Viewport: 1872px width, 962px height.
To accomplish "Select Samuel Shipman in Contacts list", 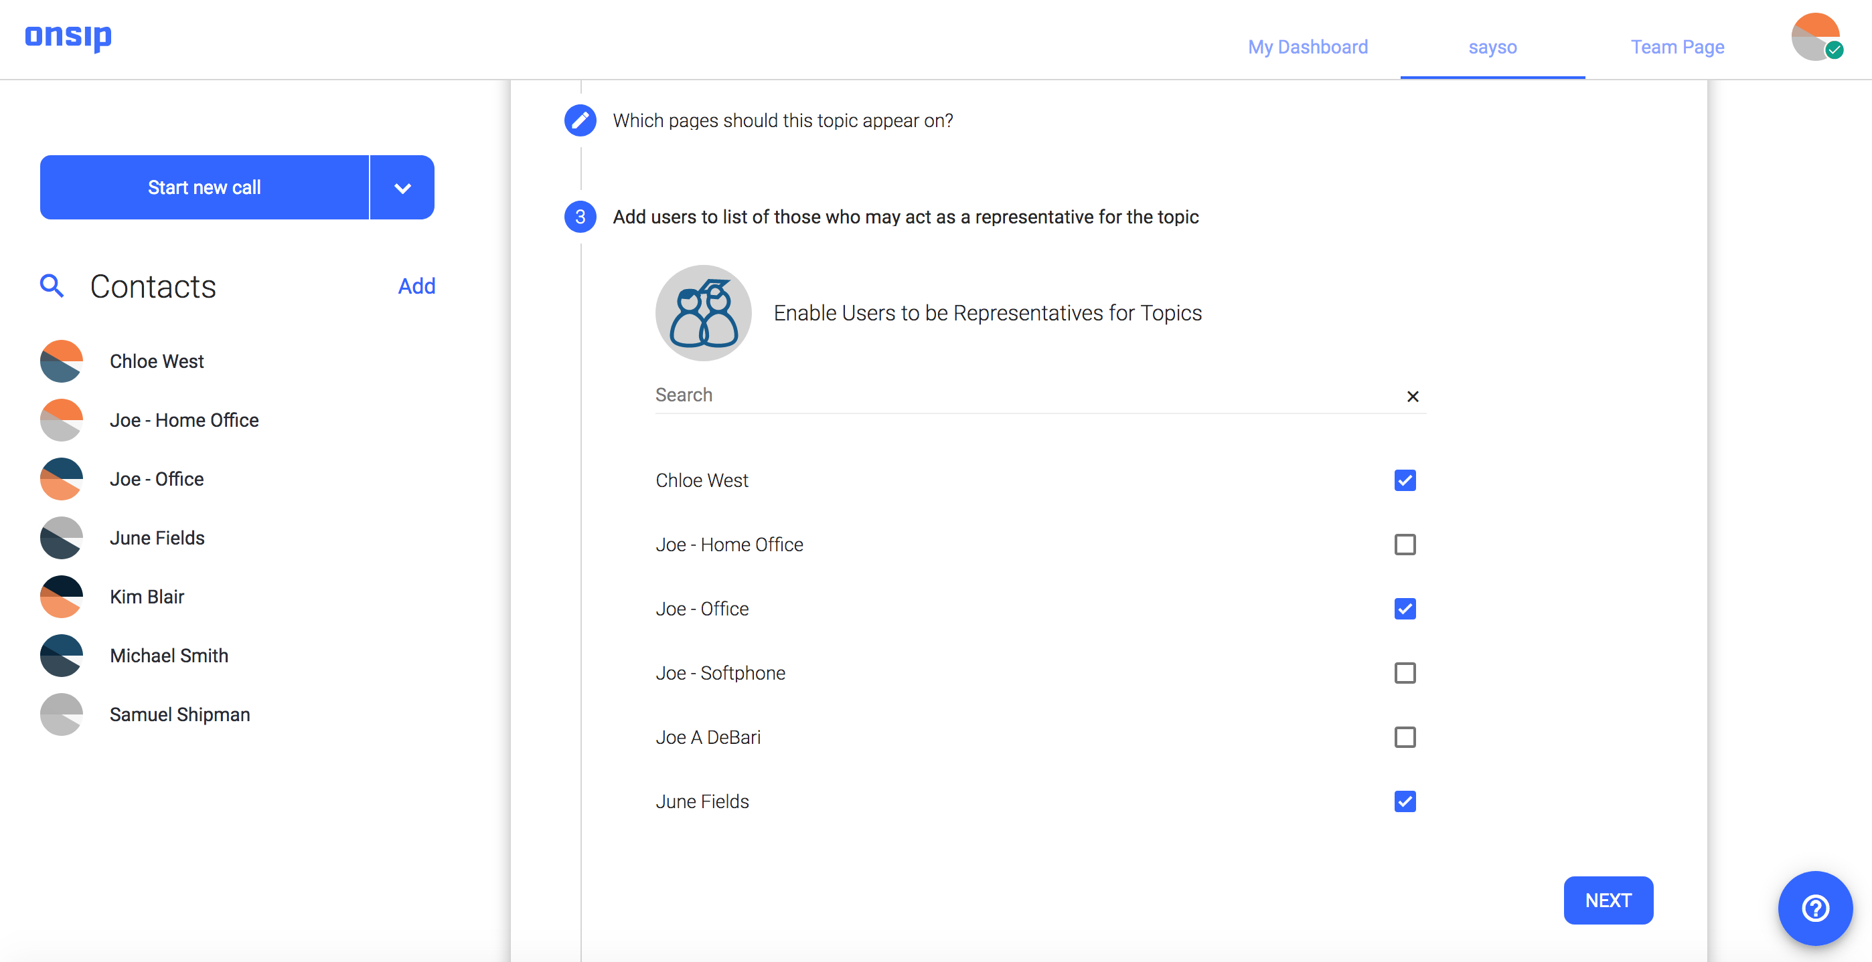I will point(179,714).
